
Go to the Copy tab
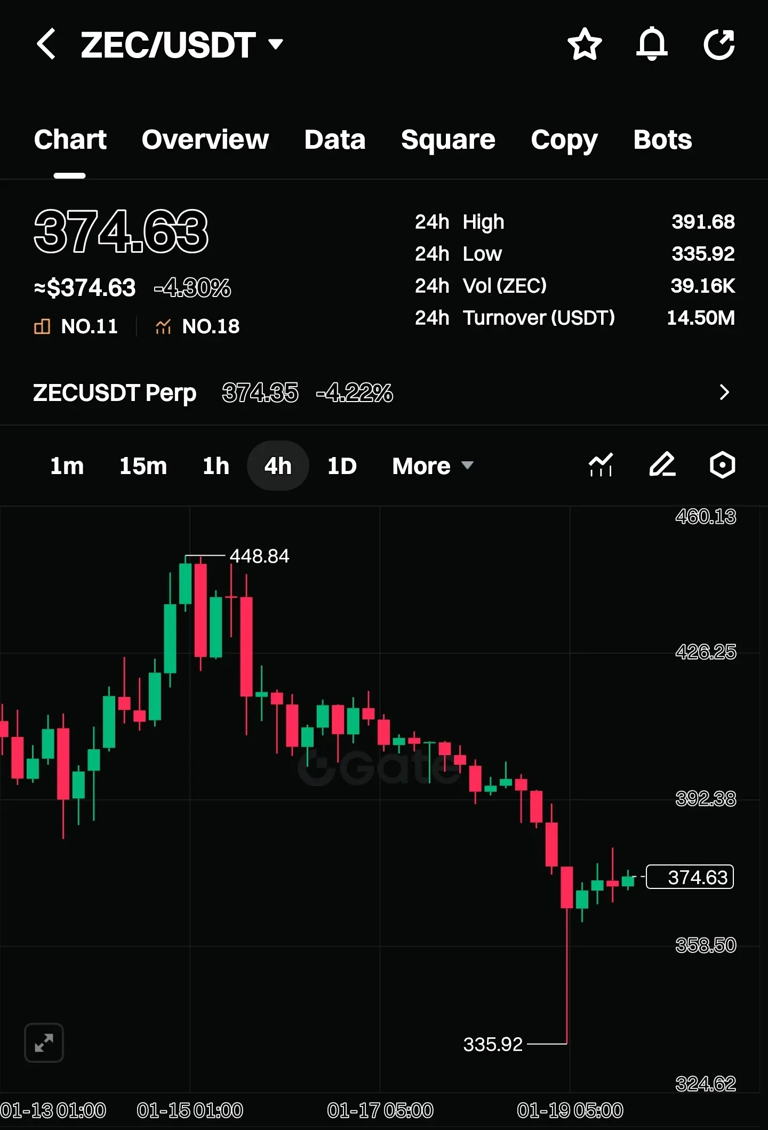564,141
